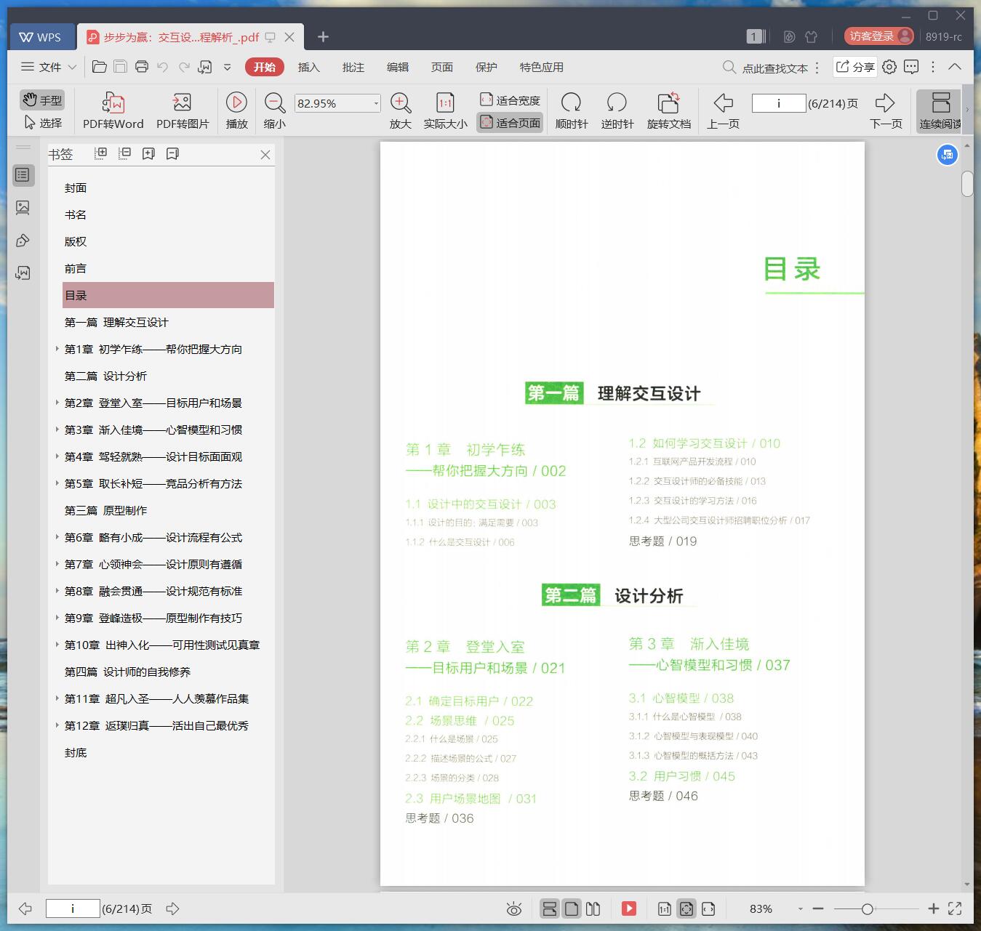This screenshot has height=931, width=981.
Task: Switch to the 插入 tab
Action: (x=308, y=67)
